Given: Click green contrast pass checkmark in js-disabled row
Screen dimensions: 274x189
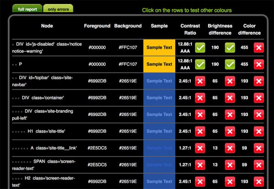Looking at the screenshot, I should [200, 47].
